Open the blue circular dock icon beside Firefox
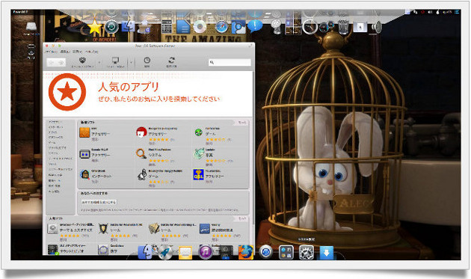The height and width of the screenshot is (279, 471). [x=266, y=252]
